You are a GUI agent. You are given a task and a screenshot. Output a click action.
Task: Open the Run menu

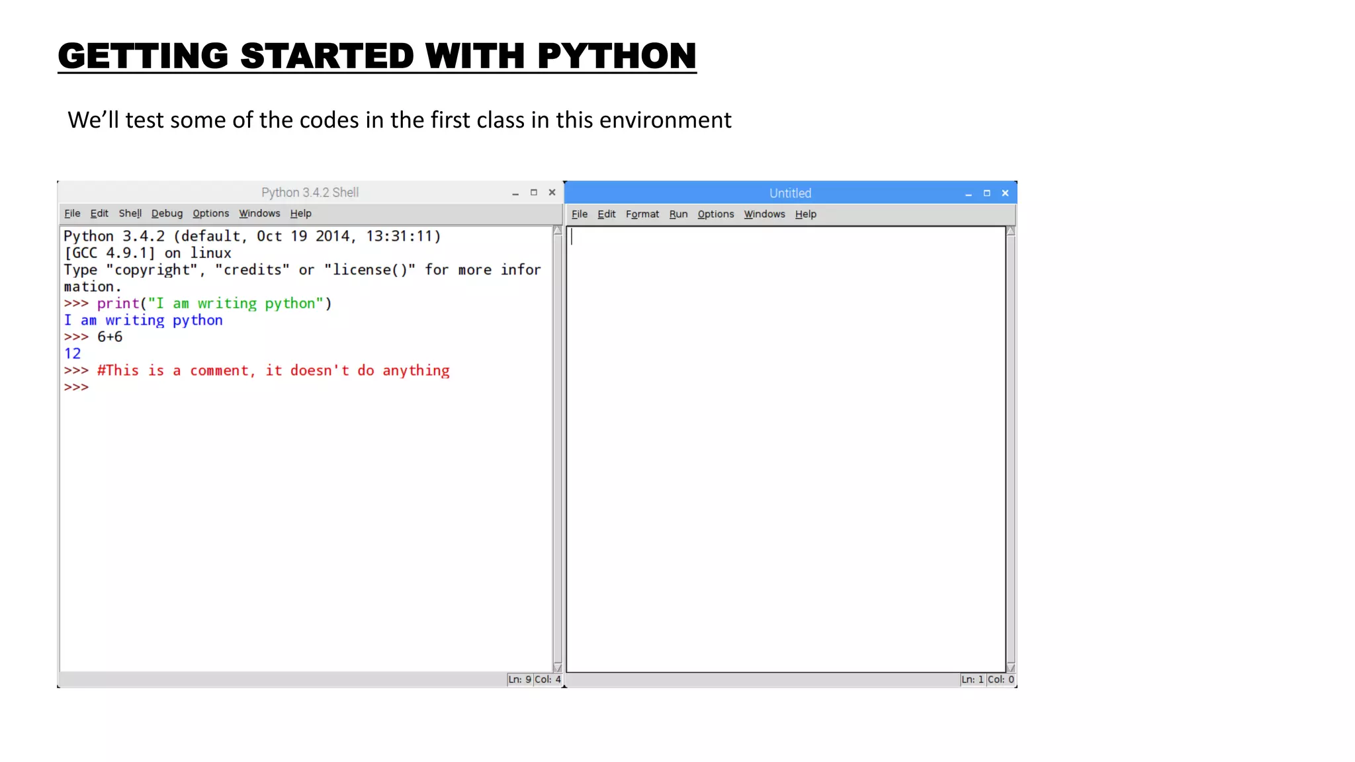click(x=678, y=214)
